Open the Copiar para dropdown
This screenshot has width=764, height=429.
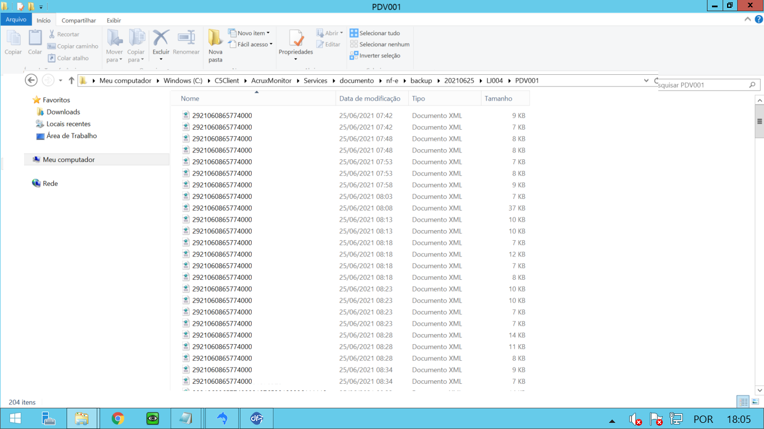[136, 46]
